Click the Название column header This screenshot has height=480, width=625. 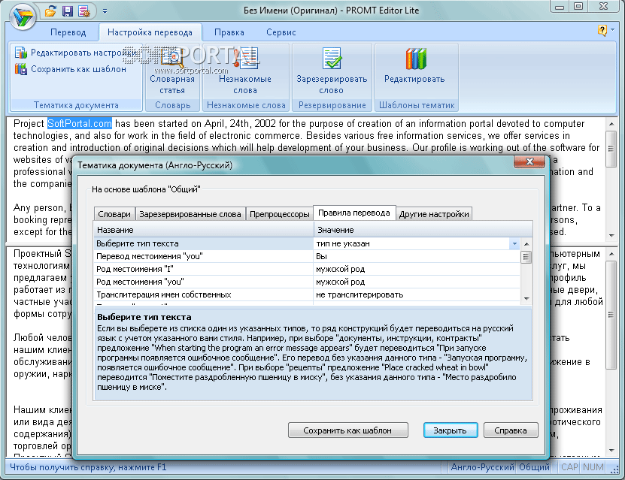pos(204,230)
